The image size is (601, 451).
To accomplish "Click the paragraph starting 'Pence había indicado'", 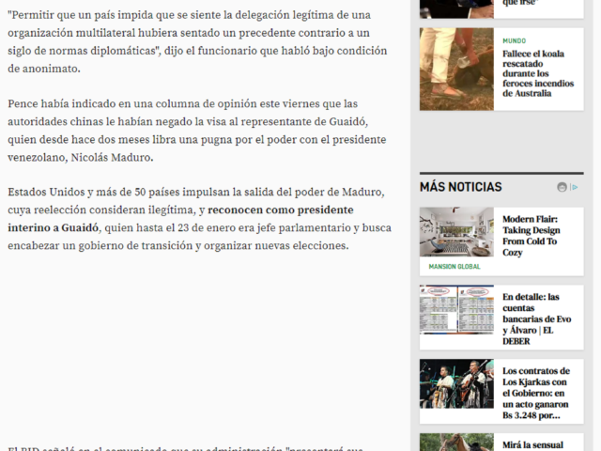I will coord(196,130).
